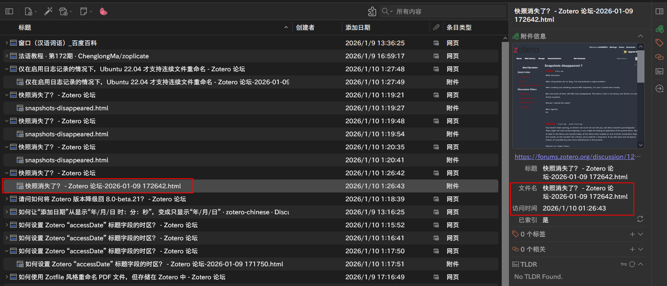The height and width of the screenshot is (286, 667).
Task: Collapse the accessDate row added 1:17:50
Action: point(7,251)
